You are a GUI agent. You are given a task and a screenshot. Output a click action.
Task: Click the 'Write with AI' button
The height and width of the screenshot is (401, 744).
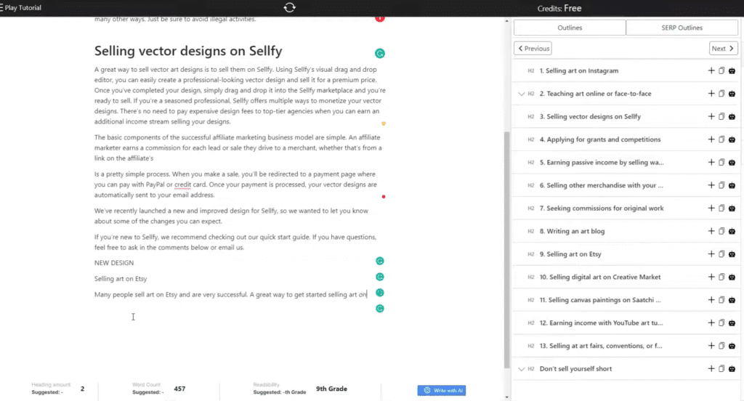tap(442, 391)
